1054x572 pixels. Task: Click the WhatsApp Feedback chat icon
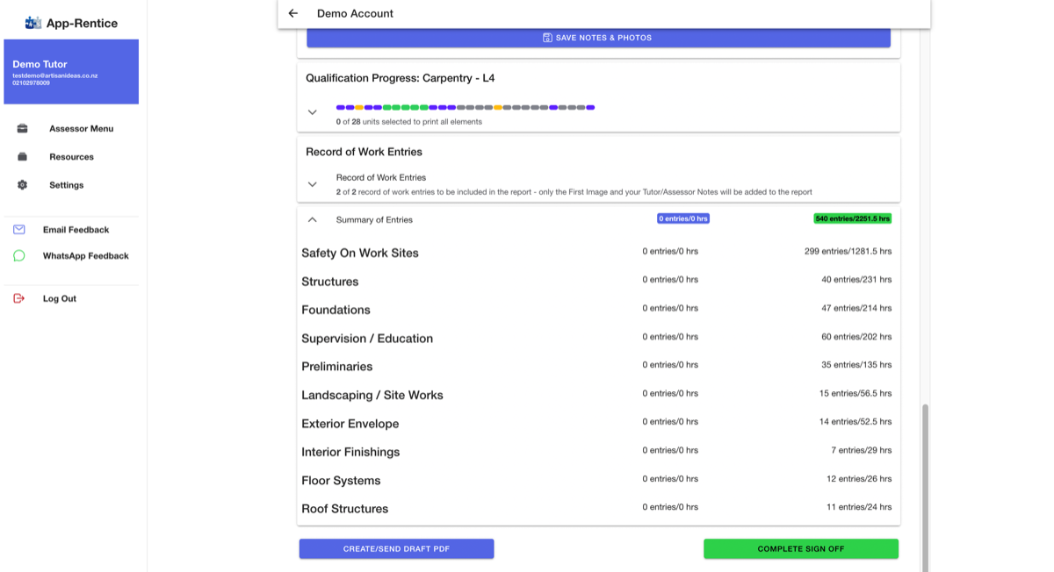[19, 256]
